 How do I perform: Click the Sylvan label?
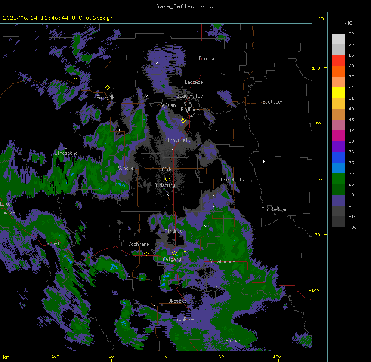(x=168, y=105)
